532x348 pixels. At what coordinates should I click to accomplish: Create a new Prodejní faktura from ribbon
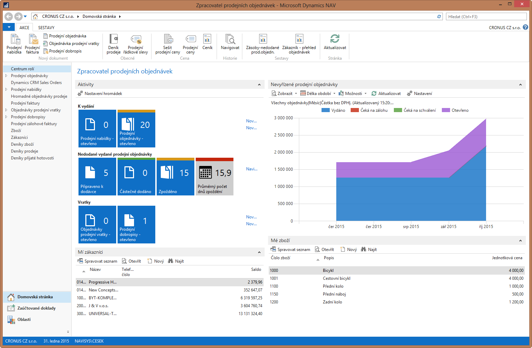point(33,44)
